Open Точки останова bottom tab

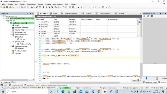(16, 85)
